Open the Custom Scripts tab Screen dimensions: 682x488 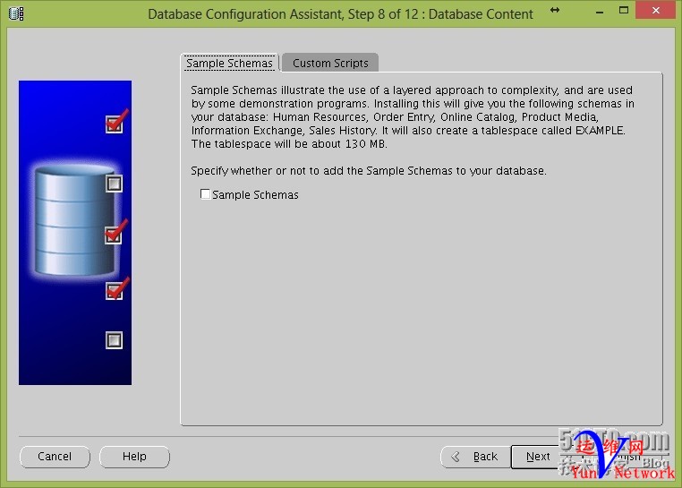(x=330, y=63)
